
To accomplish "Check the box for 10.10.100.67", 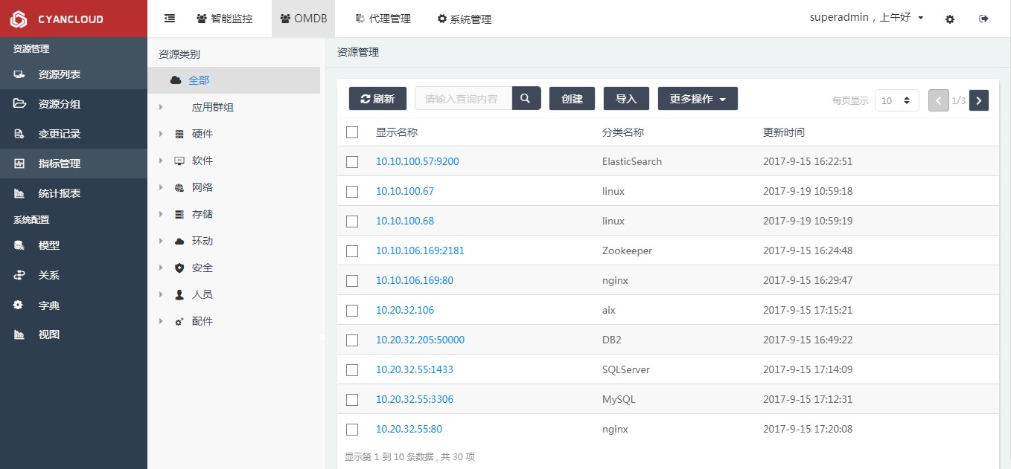I will (352, 192).
